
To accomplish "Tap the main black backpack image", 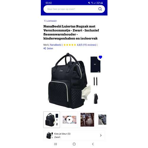I will point(68,81).
